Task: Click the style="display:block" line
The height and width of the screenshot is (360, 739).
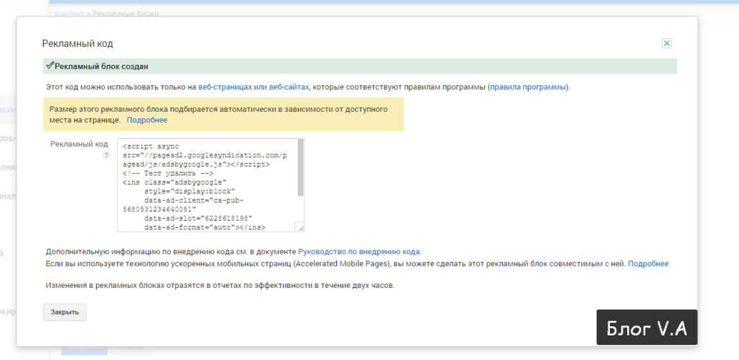Action: pos(190,191)
